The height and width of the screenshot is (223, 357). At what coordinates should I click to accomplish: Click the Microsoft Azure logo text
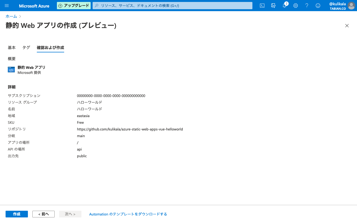tap(34, 6)
